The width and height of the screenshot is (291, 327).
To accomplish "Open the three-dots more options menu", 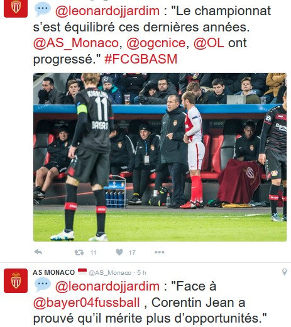I will point(160,252).
